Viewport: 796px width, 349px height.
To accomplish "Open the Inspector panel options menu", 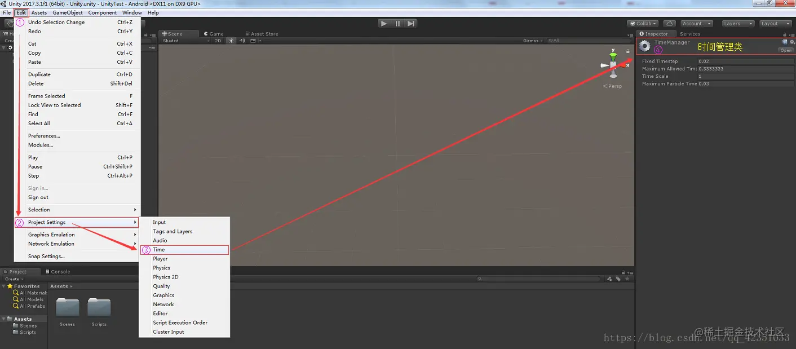I will coord(791,34).
